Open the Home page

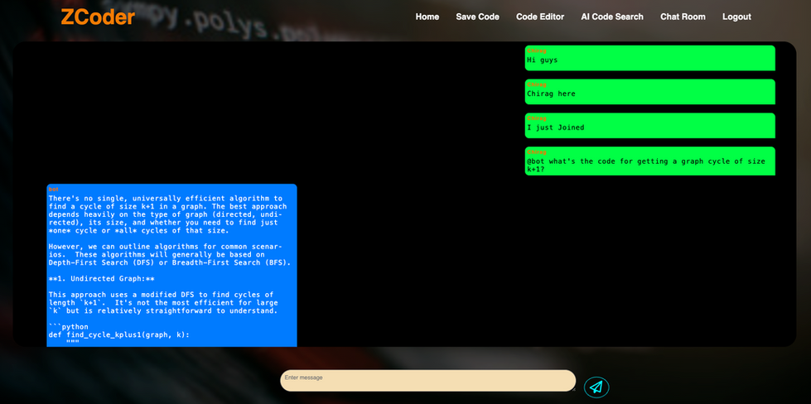427,17
